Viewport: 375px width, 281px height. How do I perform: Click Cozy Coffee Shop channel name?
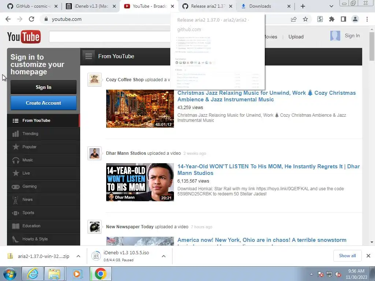click(x=125, y=79)
